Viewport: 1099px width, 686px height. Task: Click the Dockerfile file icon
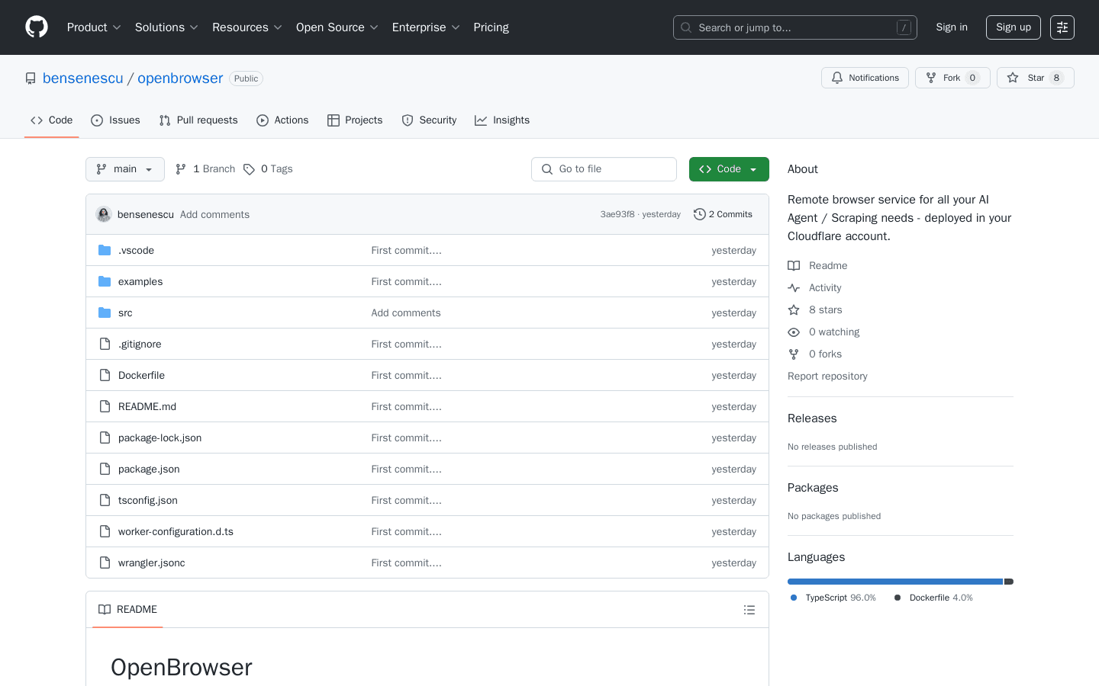tap(105, 375)
